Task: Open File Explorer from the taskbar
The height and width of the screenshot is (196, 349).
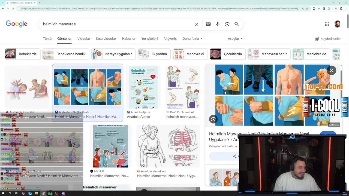Action: click(x=37, y=193)
